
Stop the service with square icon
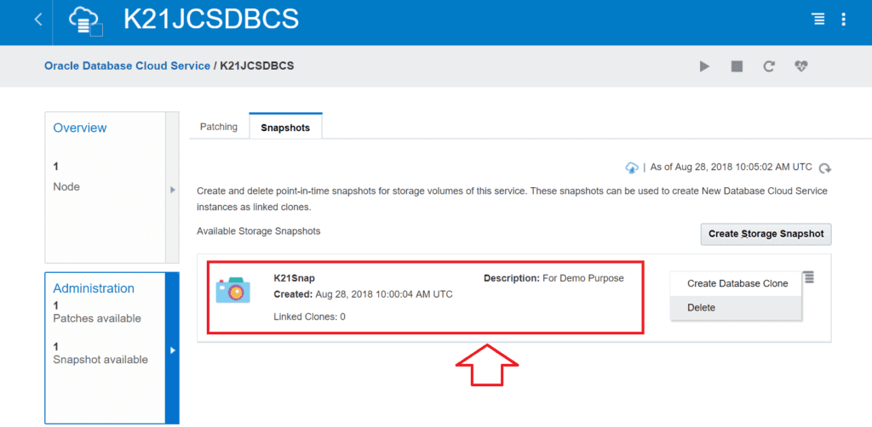coord(737,66)
